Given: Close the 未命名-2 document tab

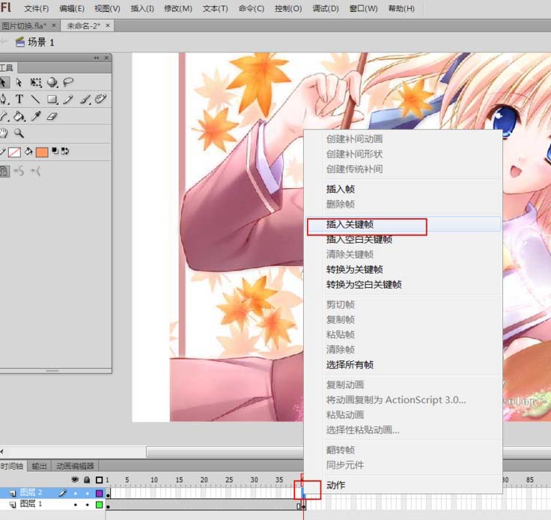Looking at the screenshot, I should point(108,25).
